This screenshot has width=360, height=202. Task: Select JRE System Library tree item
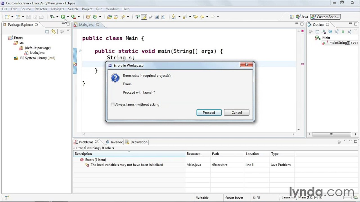click(x=34, y=58)
